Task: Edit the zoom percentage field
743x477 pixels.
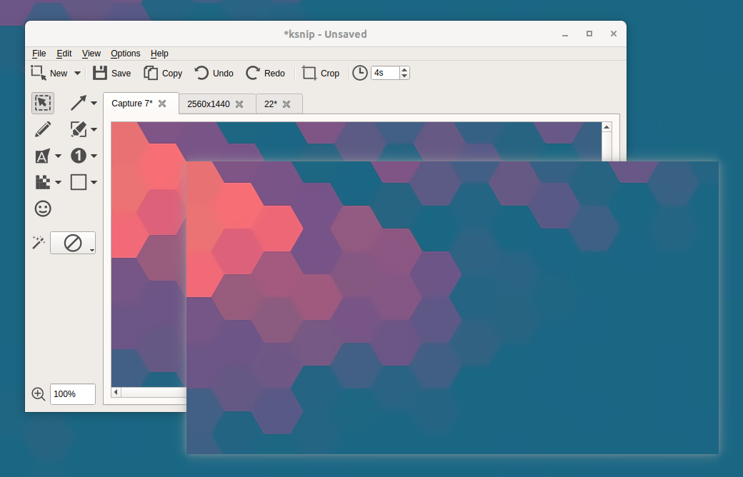Action: click(x=71, y=393)
